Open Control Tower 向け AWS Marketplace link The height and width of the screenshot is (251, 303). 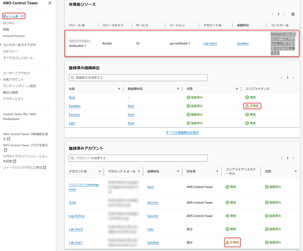[x=20, y=117]
